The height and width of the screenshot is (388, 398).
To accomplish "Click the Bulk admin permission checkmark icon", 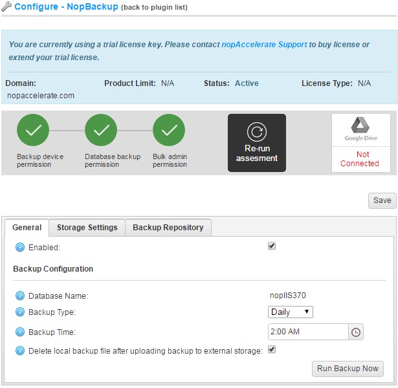I will tap(169, 131).
